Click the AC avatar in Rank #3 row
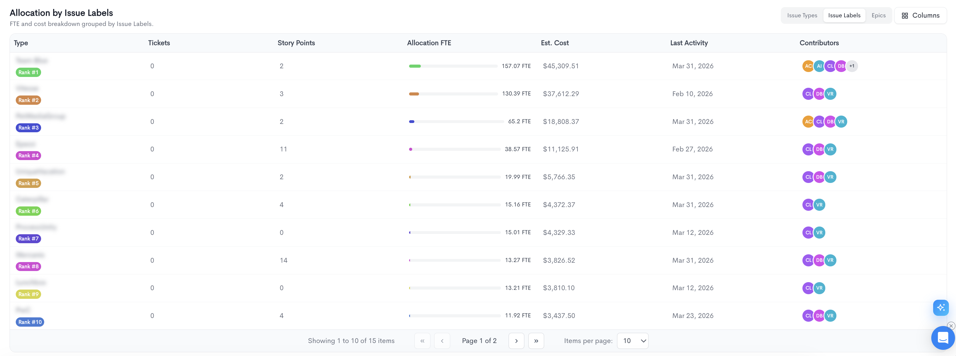Screen dimensions: 956x356 808,122
